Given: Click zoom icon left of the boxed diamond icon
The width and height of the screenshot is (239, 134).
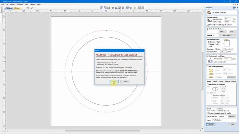Looking at the screenshot, I should 123,8.
